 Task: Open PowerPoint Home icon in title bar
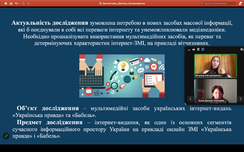tap(6, 3)
